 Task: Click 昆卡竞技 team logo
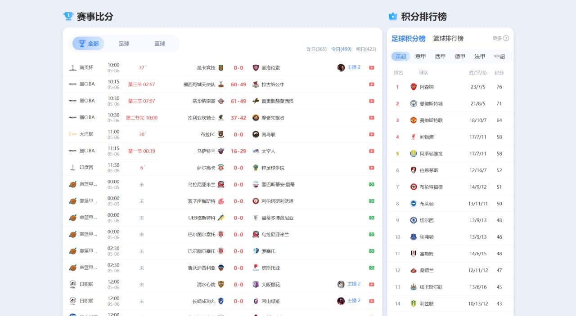tap(221, 68)
